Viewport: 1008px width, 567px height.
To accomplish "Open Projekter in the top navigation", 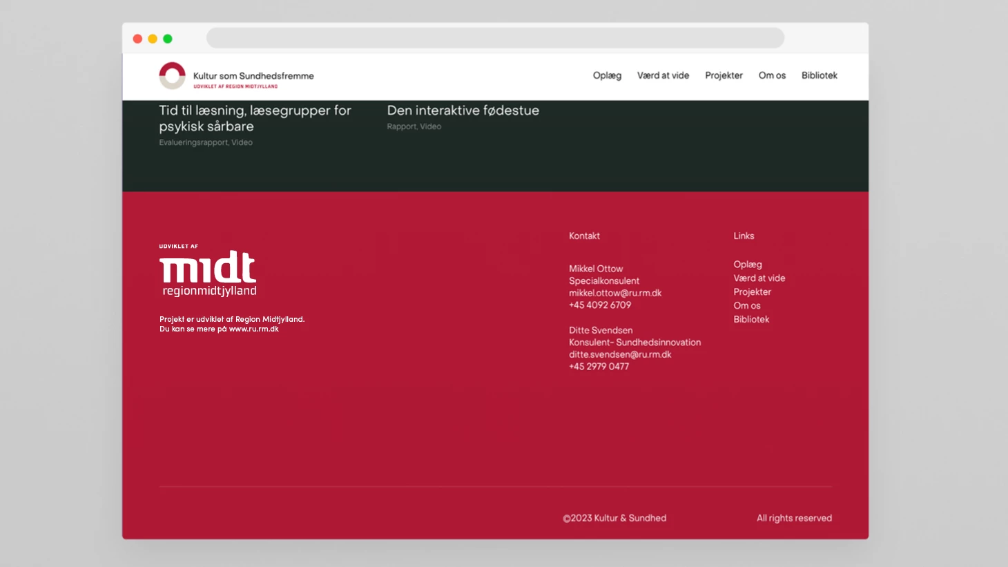I will pyautogui.click(x=724, y=75).
